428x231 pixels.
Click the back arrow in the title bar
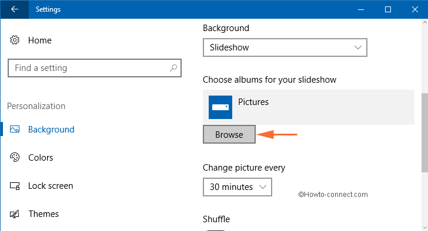point(15,9)
